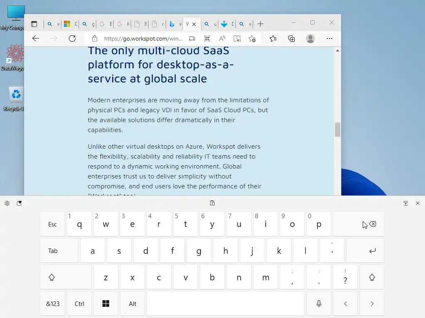Tap the Esc key
The image size is (425, 318).
pos(53,224)
